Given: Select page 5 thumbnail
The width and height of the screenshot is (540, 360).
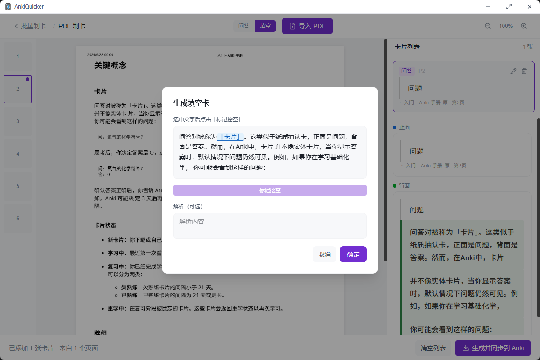Looking at the screenshot, I should coord(18,186).
